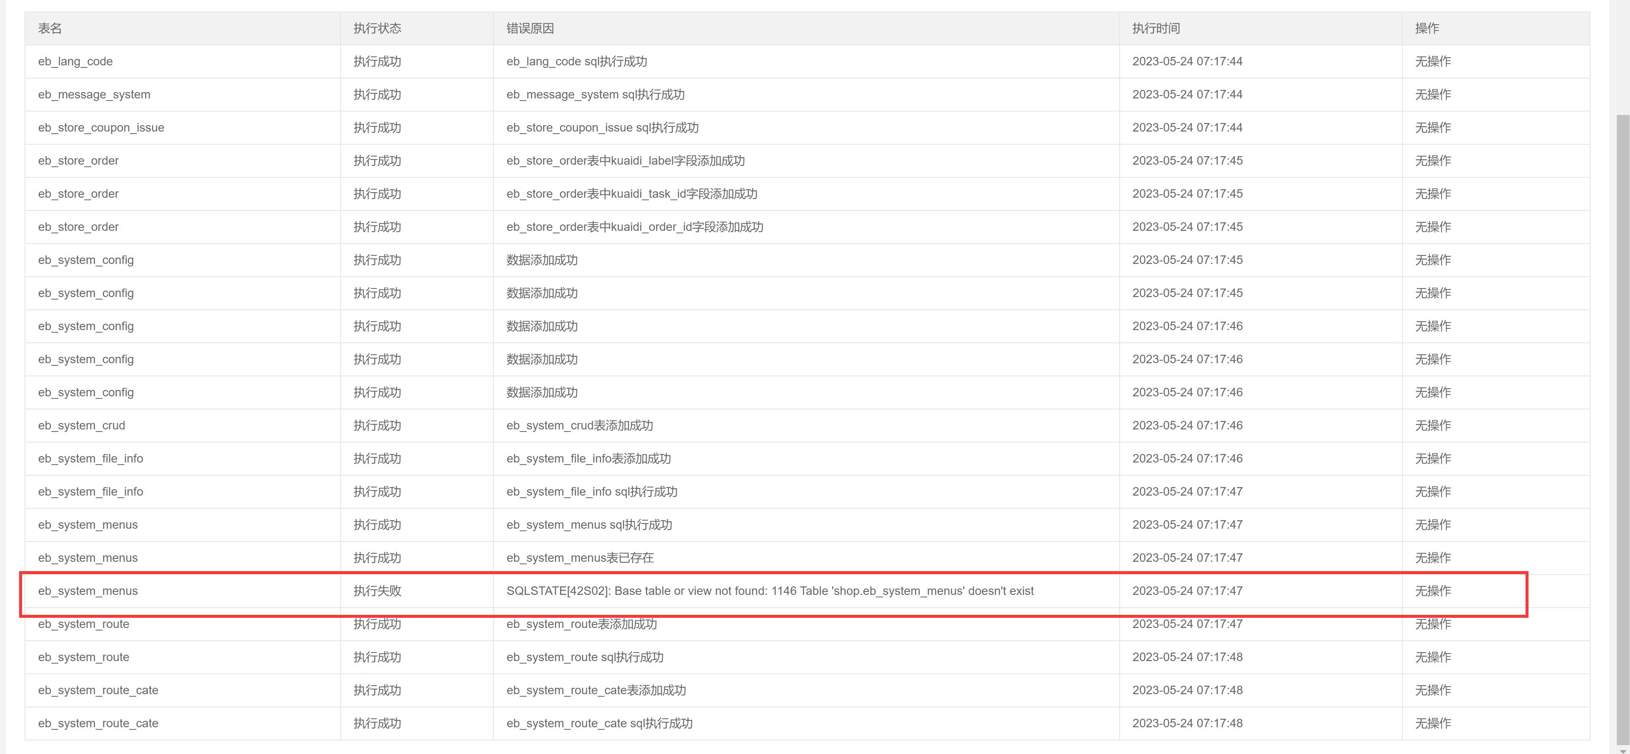Click 无操作 in the eb_system_crud row
The width and height of the screenshot is (1630, 754).
(x=1433, y=426)
